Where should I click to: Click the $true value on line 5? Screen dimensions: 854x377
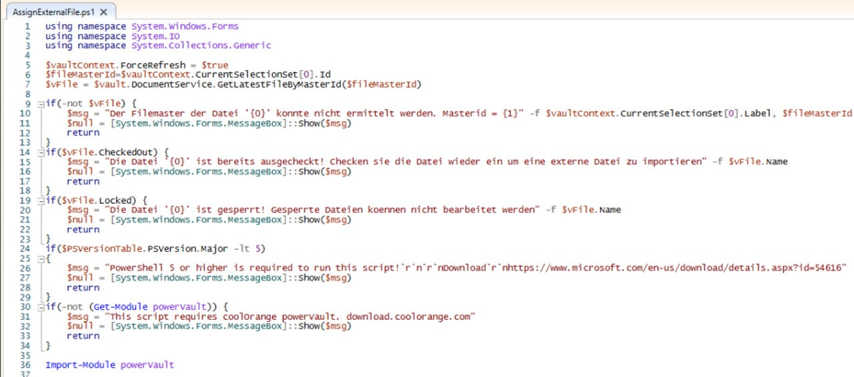tap(215, 65)
